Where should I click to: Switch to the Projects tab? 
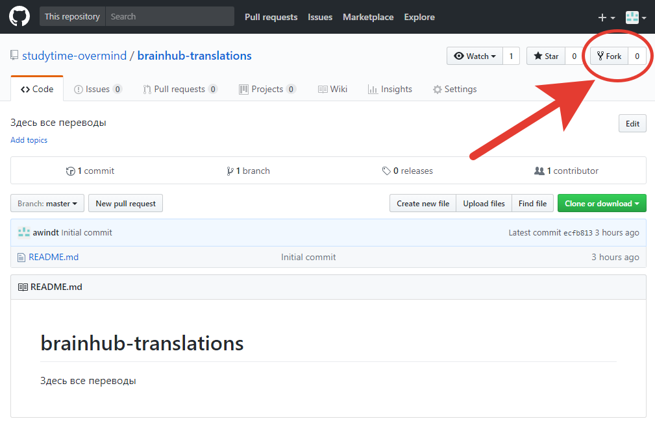[267, 89]
